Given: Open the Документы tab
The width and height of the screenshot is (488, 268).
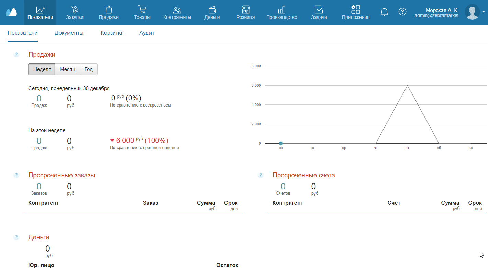Looking at the screenshot, I should pos(69,33).
